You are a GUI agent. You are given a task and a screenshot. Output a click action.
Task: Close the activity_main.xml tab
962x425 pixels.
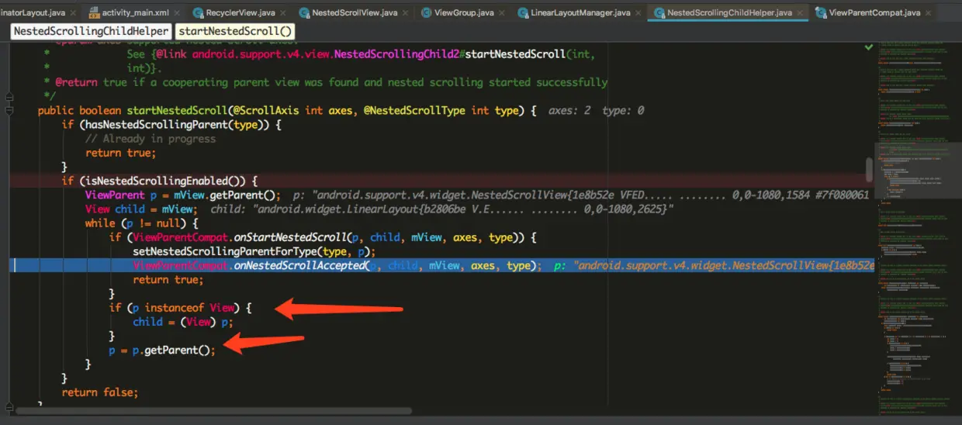tap(178, 13)
